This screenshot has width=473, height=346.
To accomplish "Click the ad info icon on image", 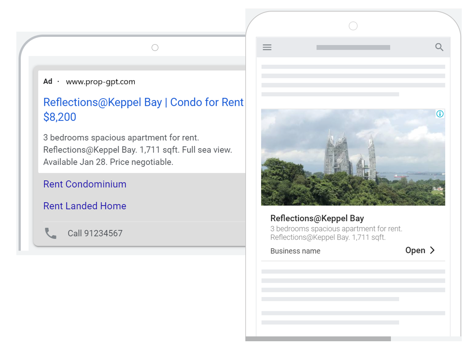I will 440,114.
